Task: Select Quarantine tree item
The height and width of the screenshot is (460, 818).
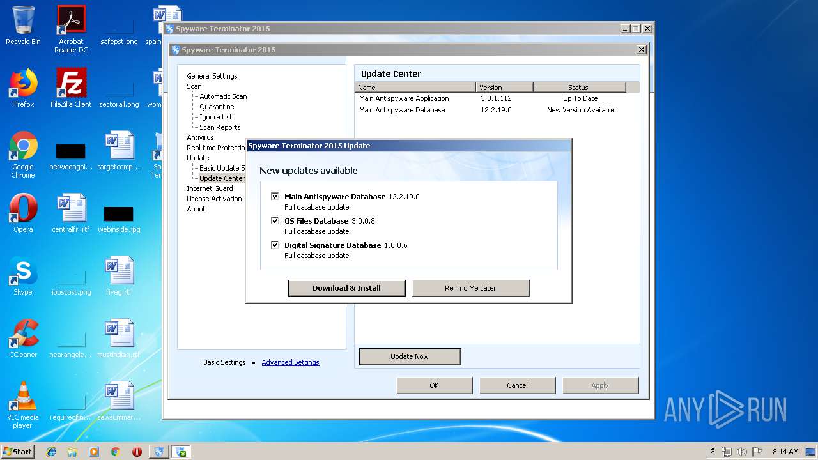Action: tap(217, 107)
